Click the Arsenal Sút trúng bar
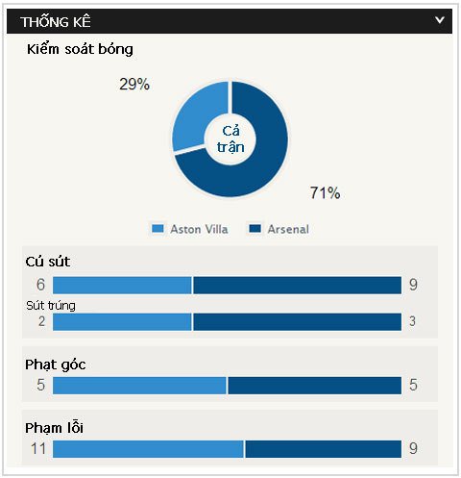 [x=297, y=322]
